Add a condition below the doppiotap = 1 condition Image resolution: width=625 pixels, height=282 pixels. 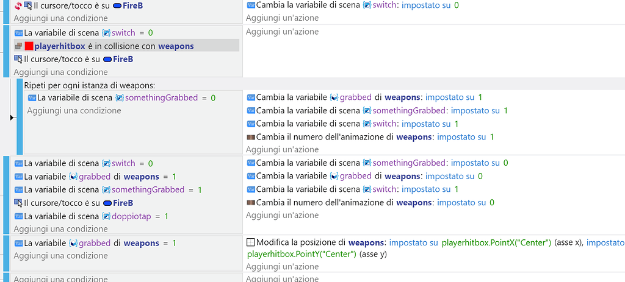click(60, 229)
